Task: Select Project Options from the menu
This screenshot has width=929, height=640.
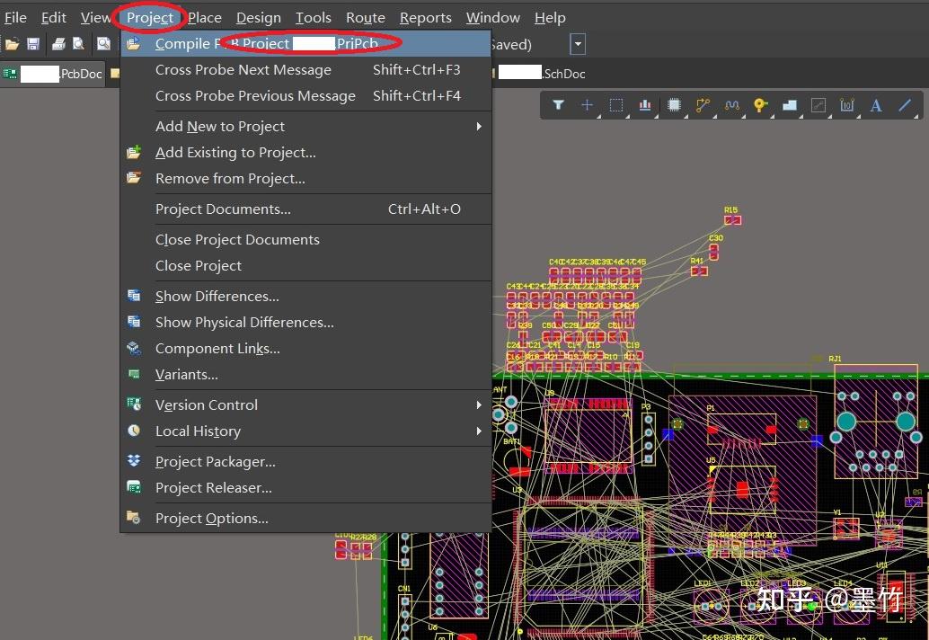Action: click(x=211, y=518)
